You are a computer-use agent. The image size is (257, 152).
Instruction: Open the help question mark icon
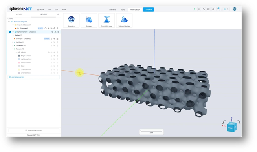(218, 9)
